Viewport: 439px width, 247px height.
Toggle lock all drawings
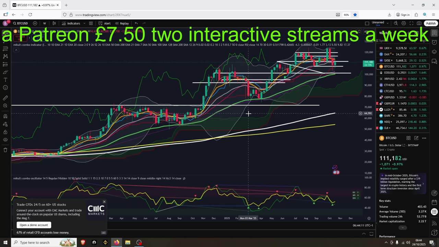coord(5,132)
